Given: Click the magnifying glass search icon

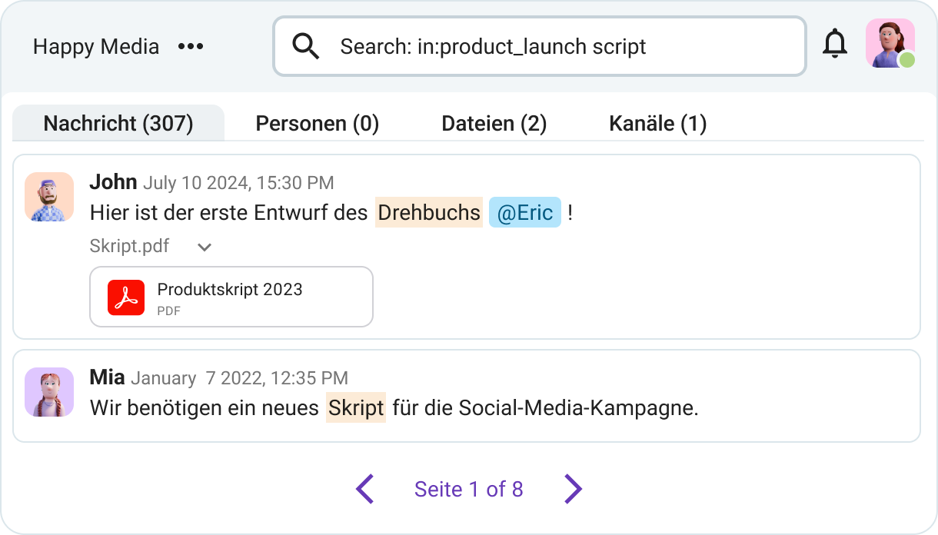Looking at the screenshot, I should (305, 46).
